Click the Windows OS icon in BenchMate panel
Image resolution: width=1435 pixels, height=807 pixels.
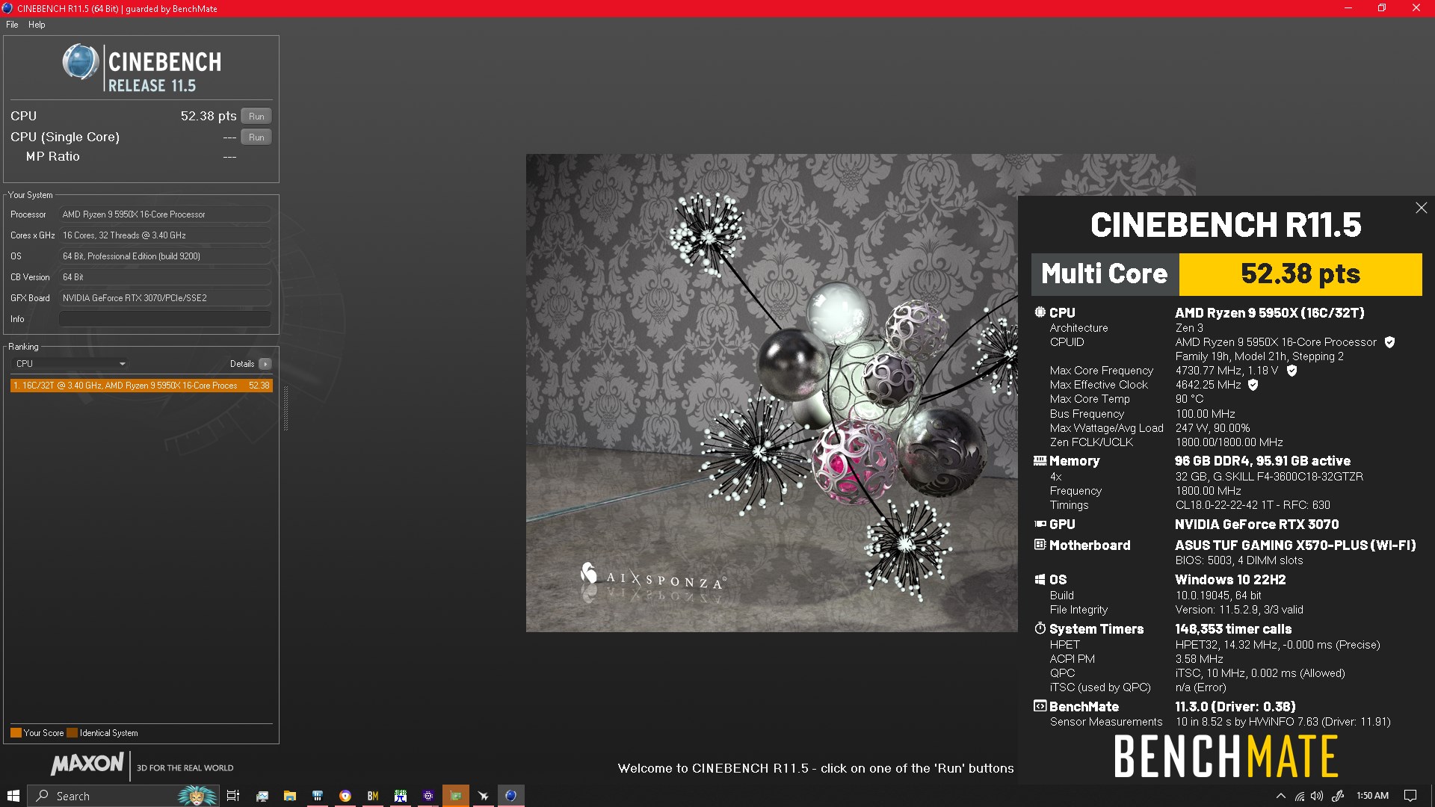pos(1040,580)
